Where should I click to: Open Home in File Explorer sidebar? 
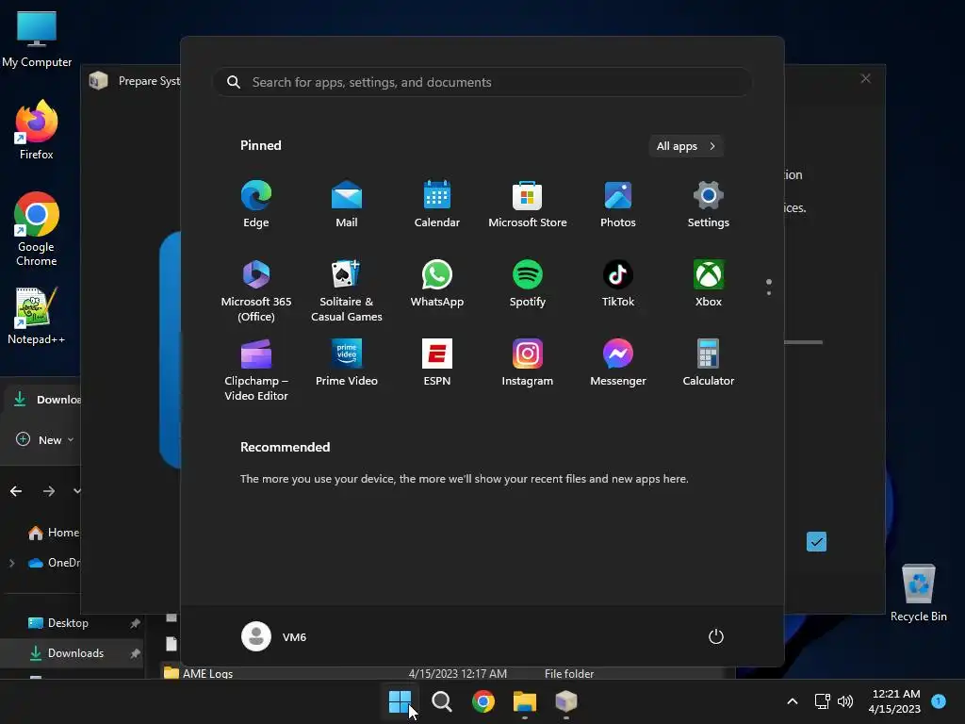pyautogui.click(x=54, y=533)
